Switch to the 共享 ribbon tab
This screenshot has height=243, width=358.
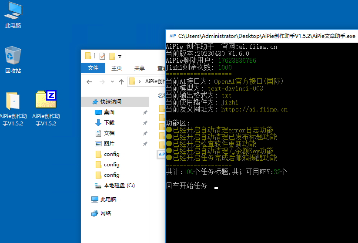coord(140,68)
